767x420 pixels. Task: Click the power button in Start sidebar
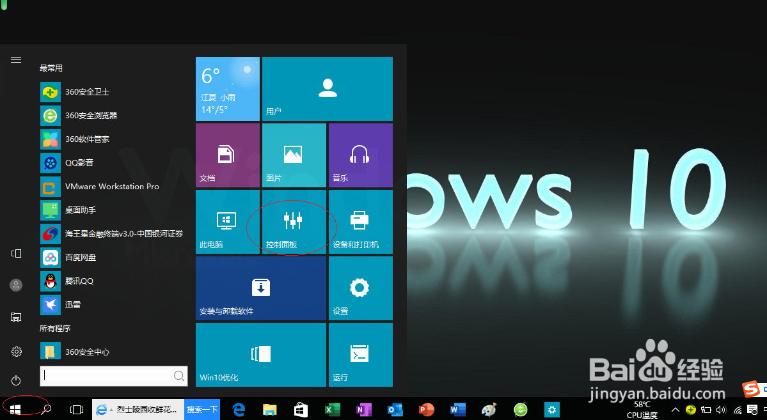[x=15, y=380]
